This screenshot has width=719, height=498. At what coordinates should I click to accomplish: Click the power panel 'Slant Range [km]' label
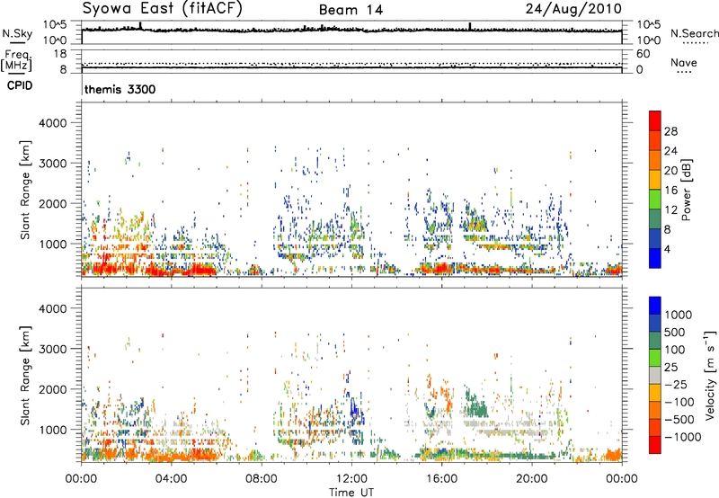tap(25, 190)
